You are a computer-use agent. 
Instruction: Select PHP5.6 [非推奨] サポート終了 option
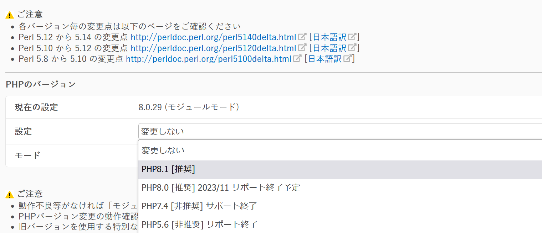[x=340, y=224]
